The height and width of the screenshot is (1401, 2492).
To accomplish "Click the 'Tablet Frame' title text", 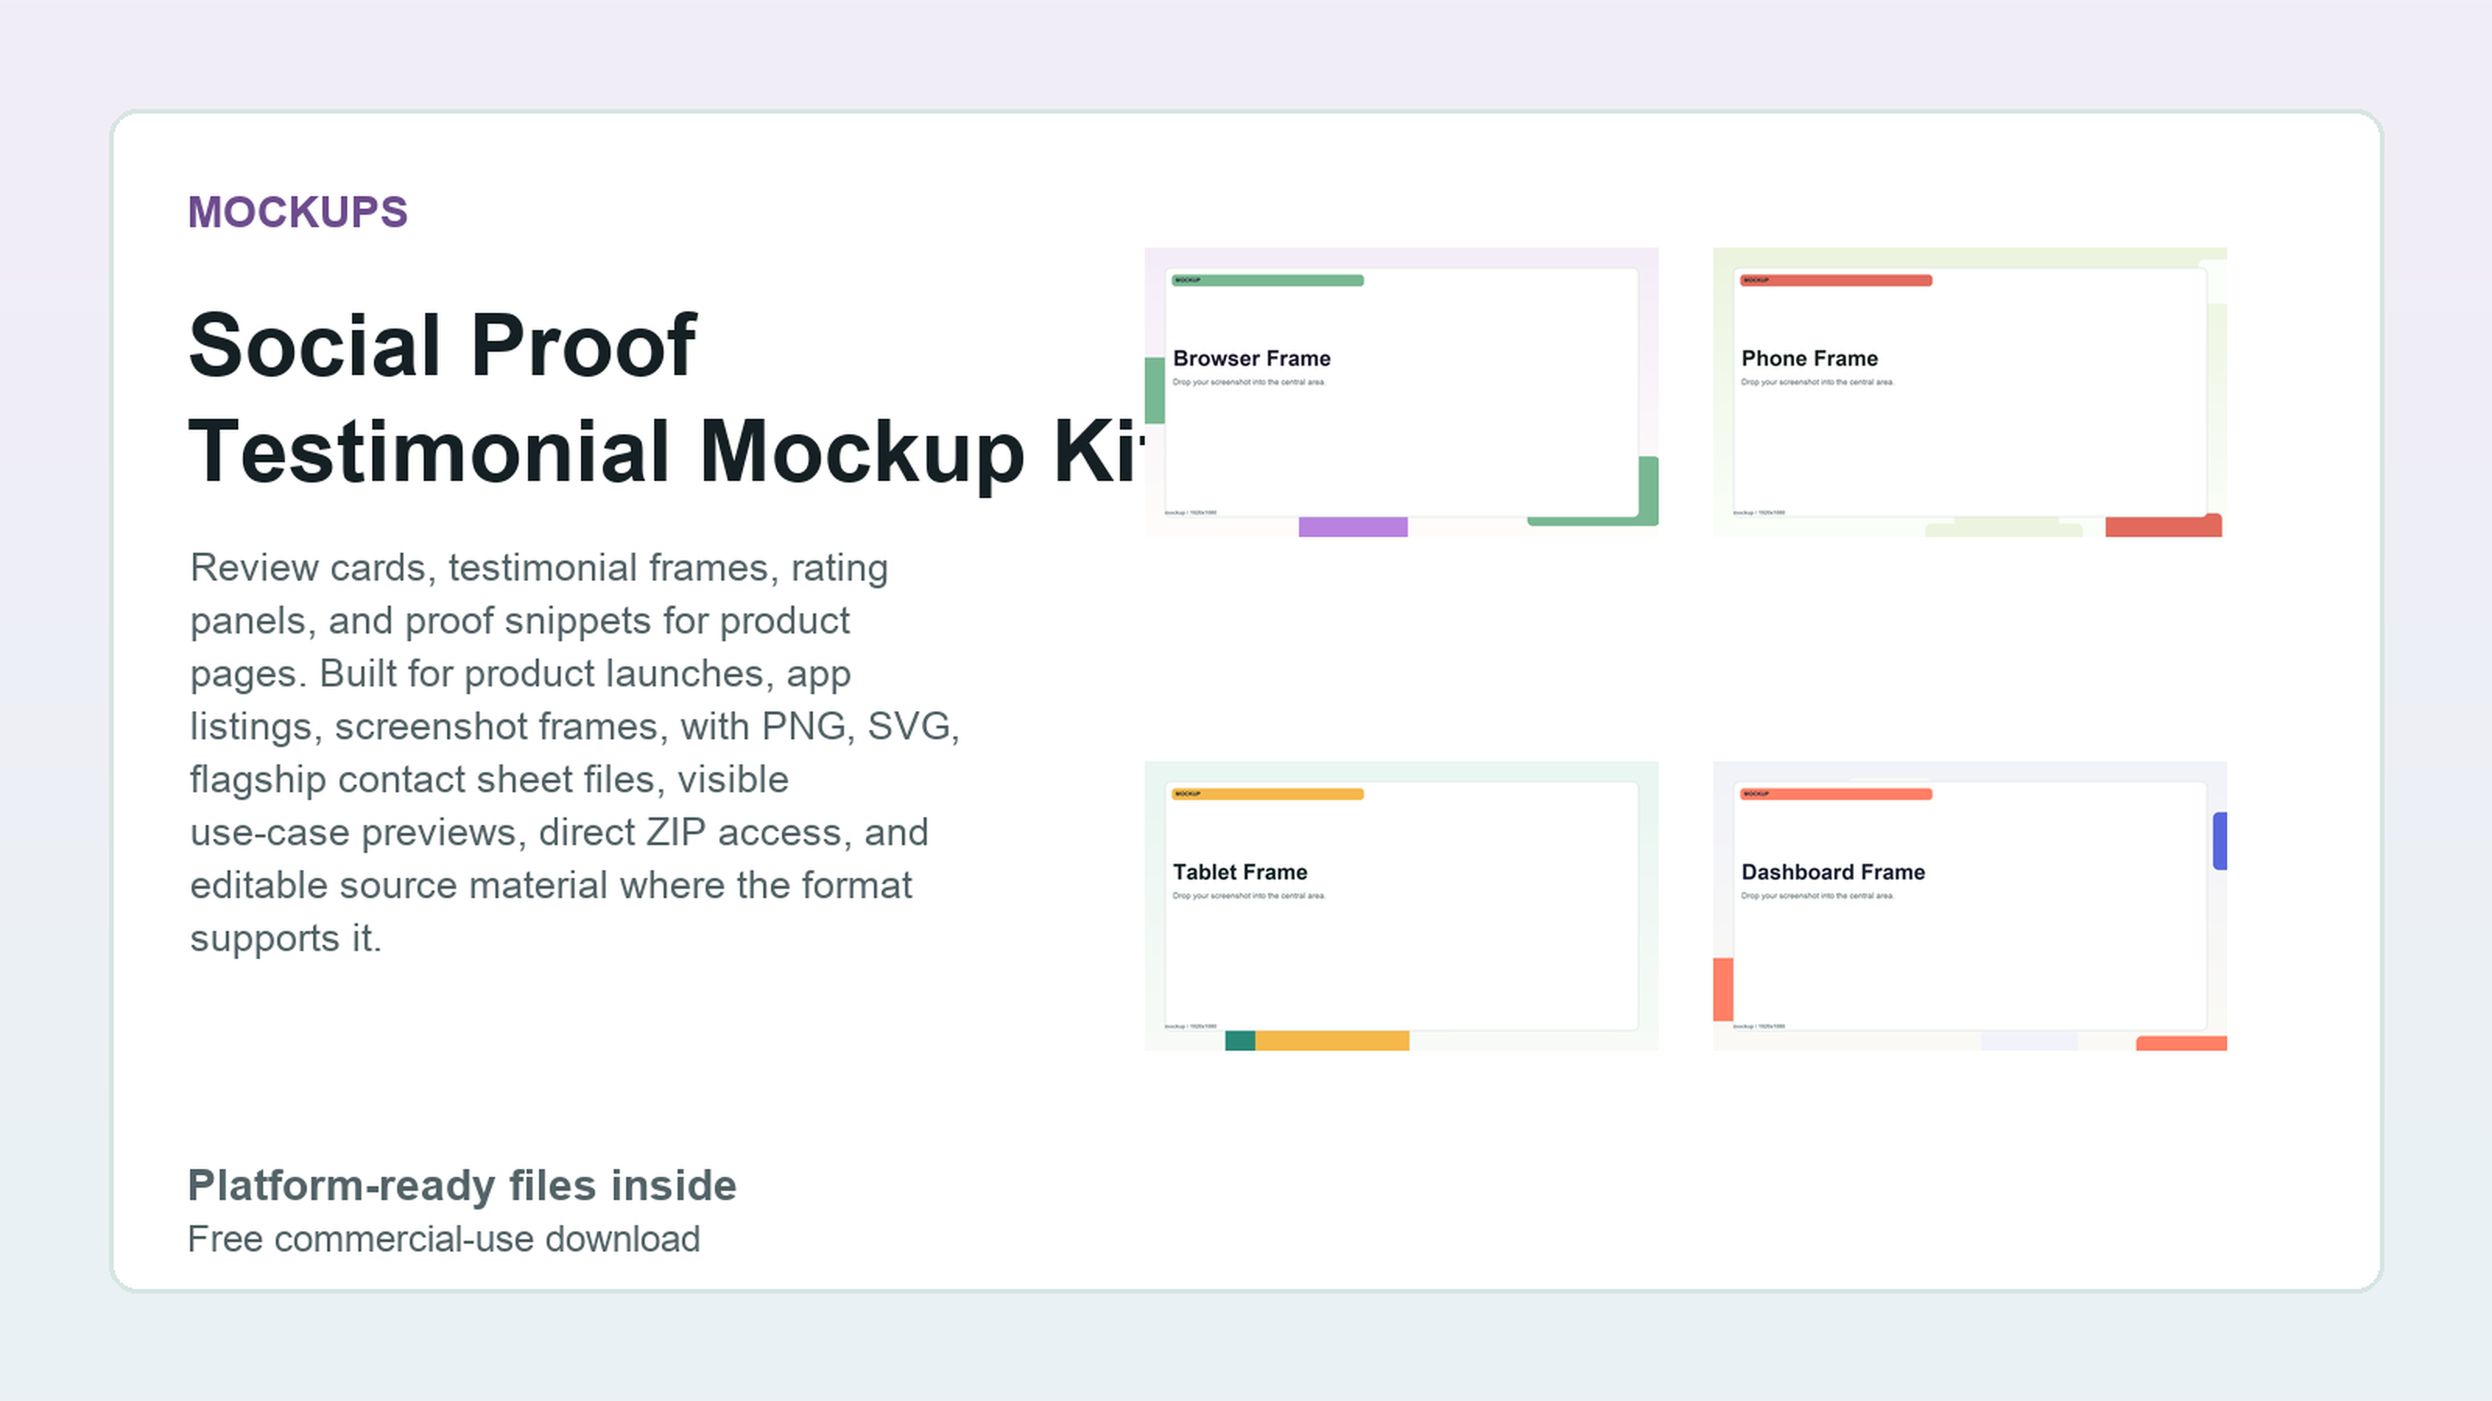I will pyautogui.click(x=1241, y=872).
